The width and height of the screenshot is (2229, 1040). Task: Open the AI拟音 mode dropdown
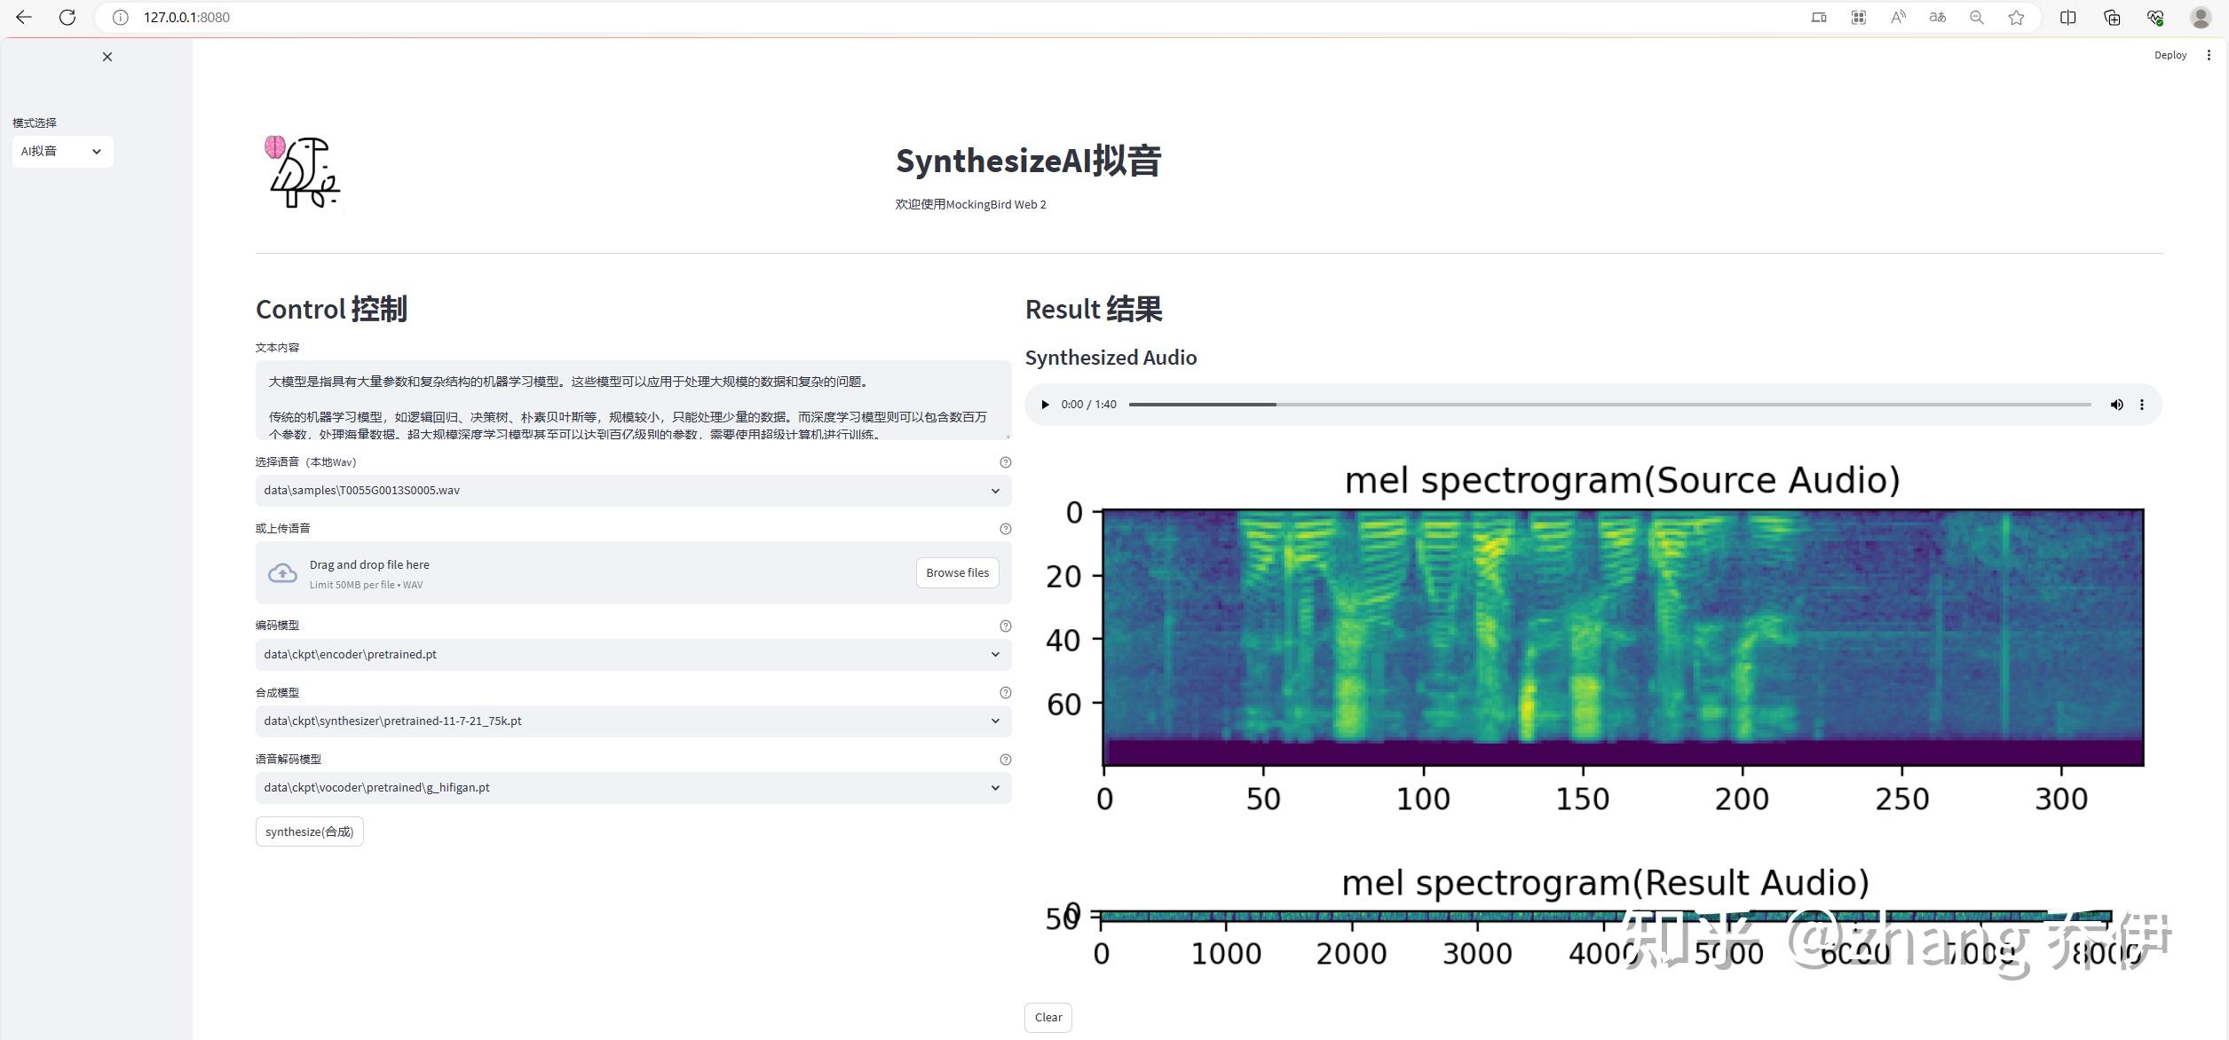(x=62, y=151)
